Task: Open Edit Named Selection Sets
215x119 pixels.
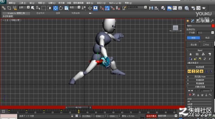Action: pos(124,8)
